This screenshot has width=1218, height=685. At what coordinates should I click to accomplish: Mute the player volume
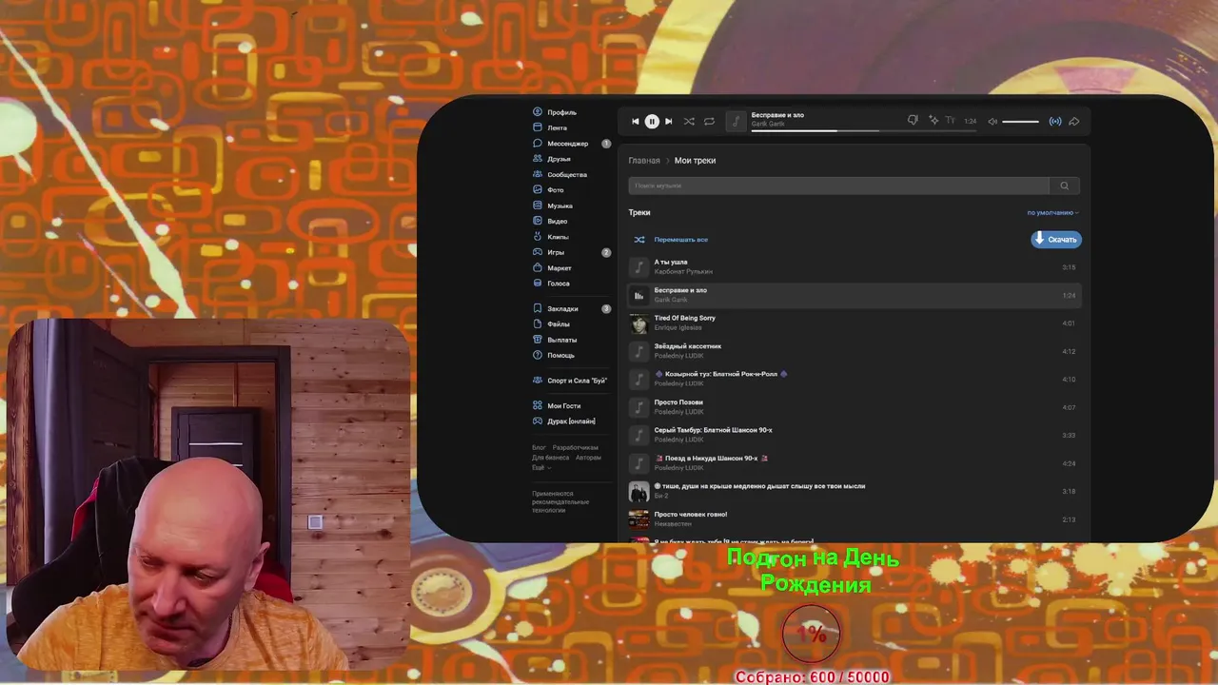pyautogui.click(x=992, y=121)
